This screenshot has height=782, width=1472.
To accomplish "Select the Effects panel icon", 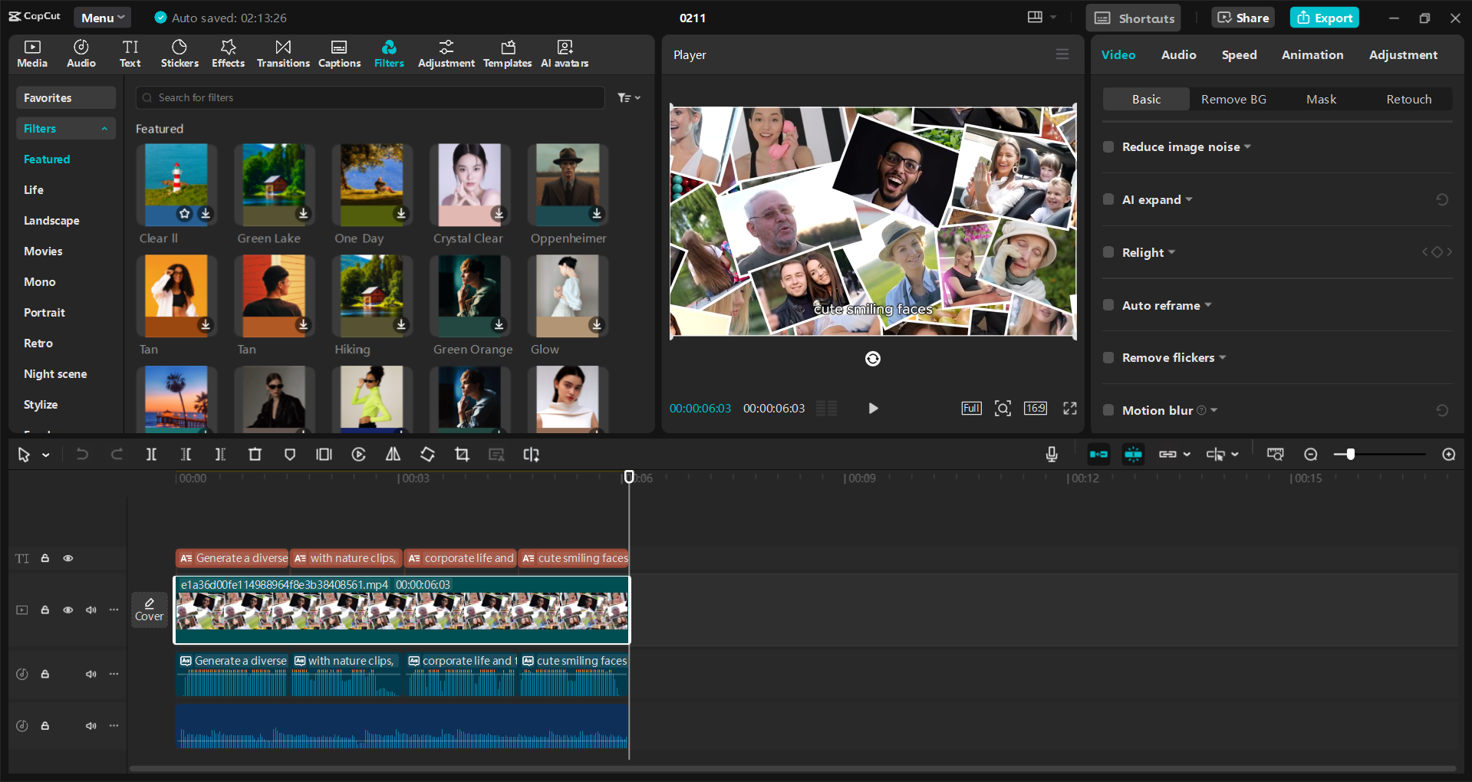I will 228,53.
